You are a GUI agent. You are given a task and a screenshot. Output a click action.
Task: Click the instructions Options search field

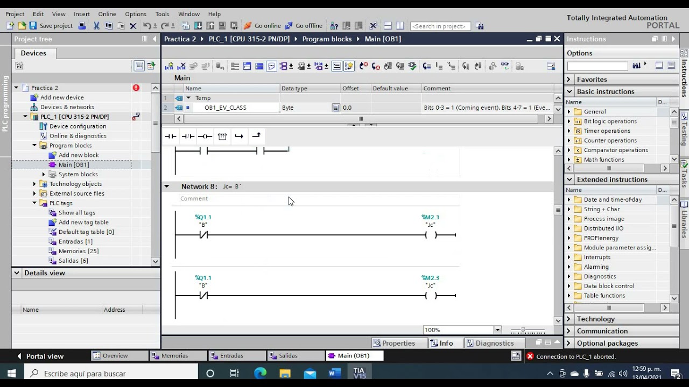[x=597, y=66]
